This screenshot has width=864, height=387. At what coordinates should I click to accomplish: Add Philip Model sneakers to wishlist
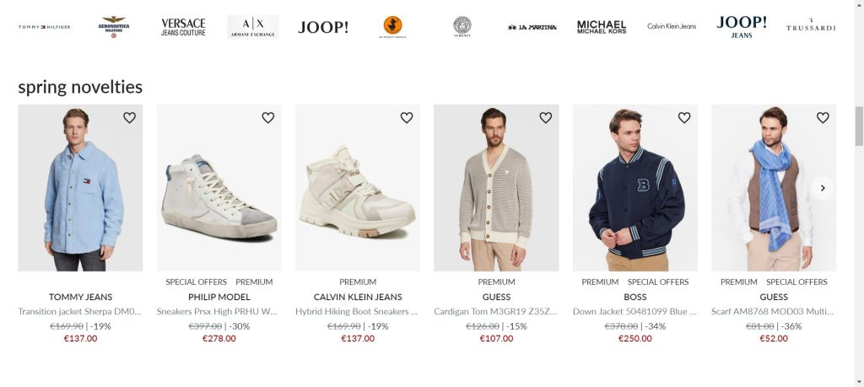pyautogui.click(x=267, y=118)
